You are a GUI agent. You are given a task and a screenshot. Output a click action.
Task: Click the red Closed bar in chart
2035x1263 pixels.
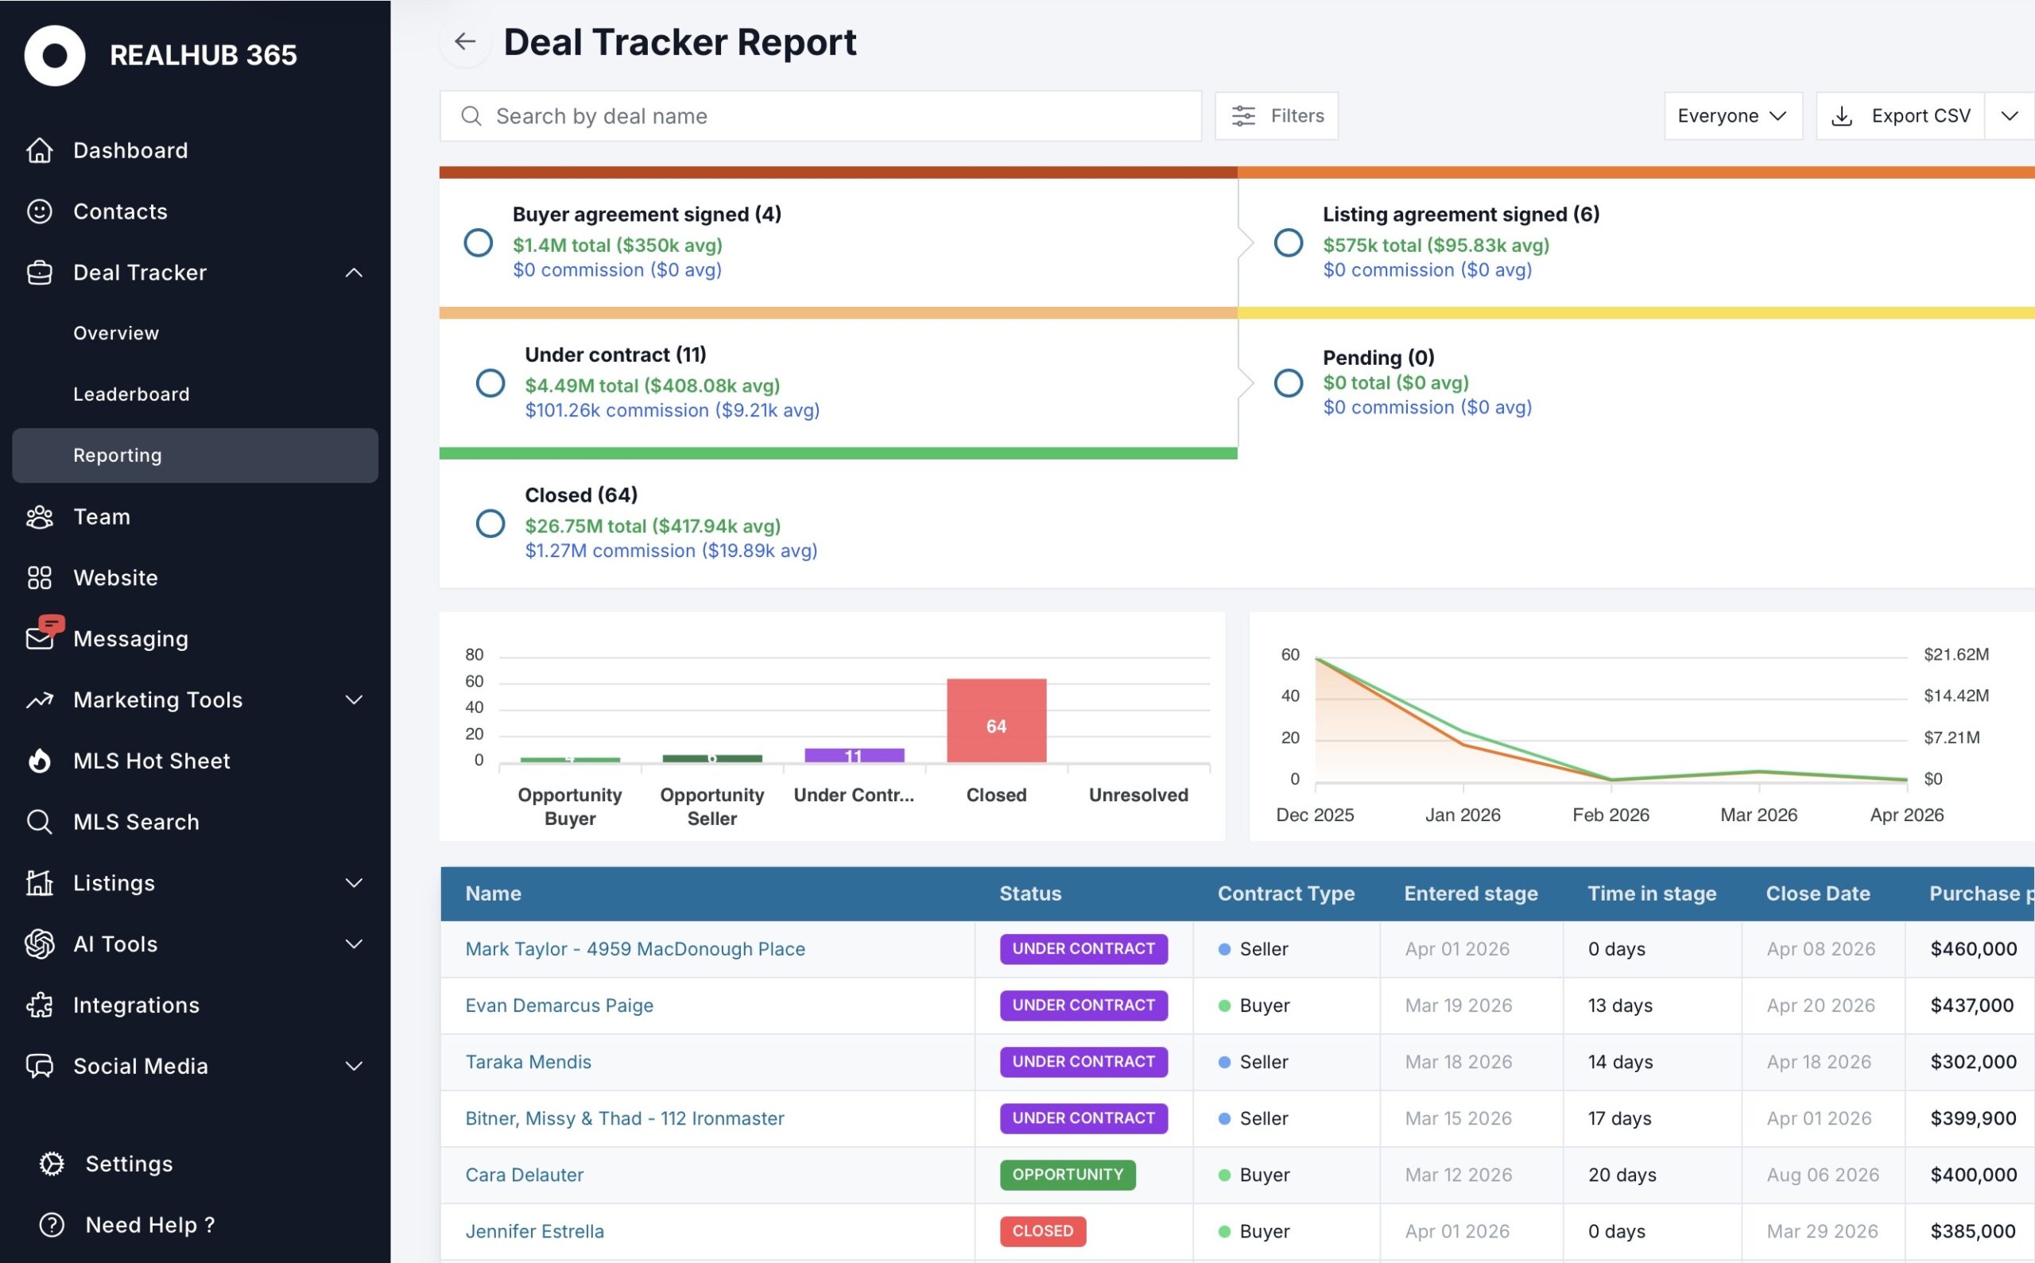click(996, 720)
